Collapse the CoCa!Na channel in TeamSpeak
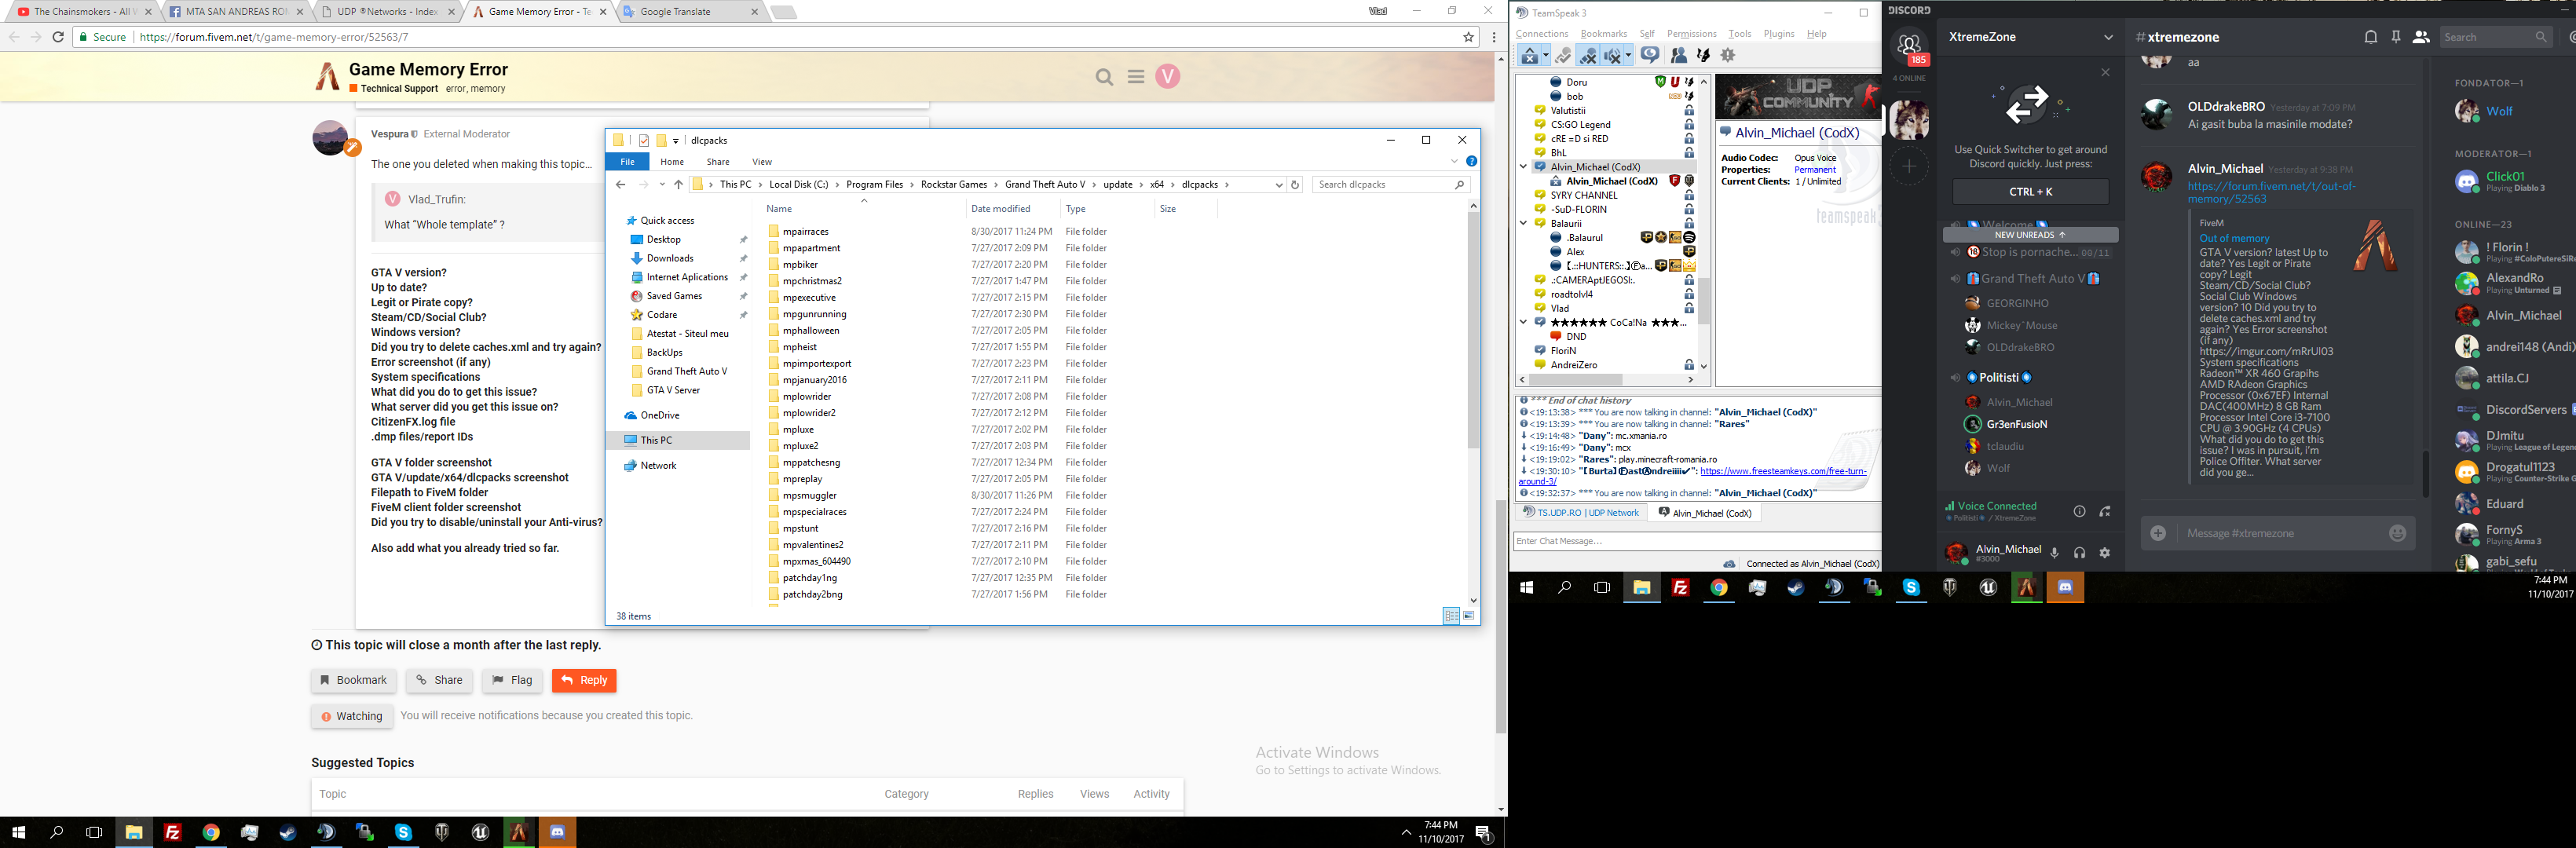Image resolution: width=2576 pixels, height=848 pixels. pyautogui.click(x=1523, y=322)
